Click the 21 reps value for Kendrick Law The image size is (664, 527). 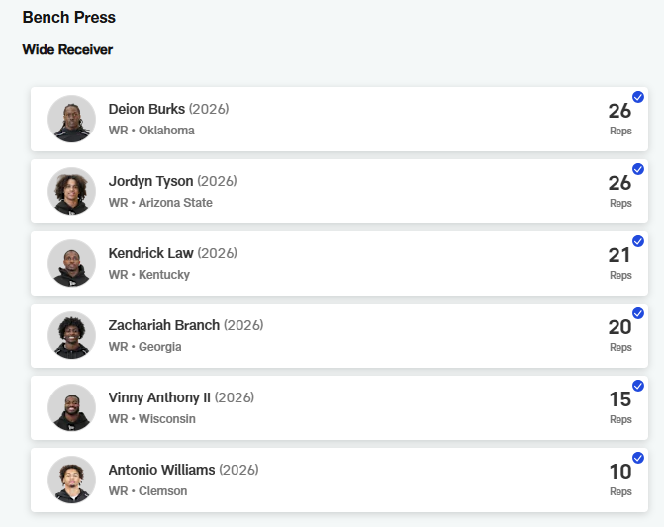tap(619, 255)
